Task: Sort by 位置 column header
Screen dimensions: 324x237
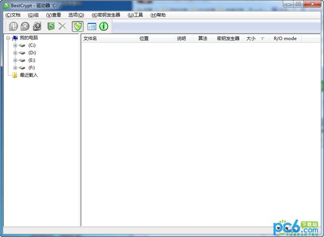Action: [x=156, y=38]
